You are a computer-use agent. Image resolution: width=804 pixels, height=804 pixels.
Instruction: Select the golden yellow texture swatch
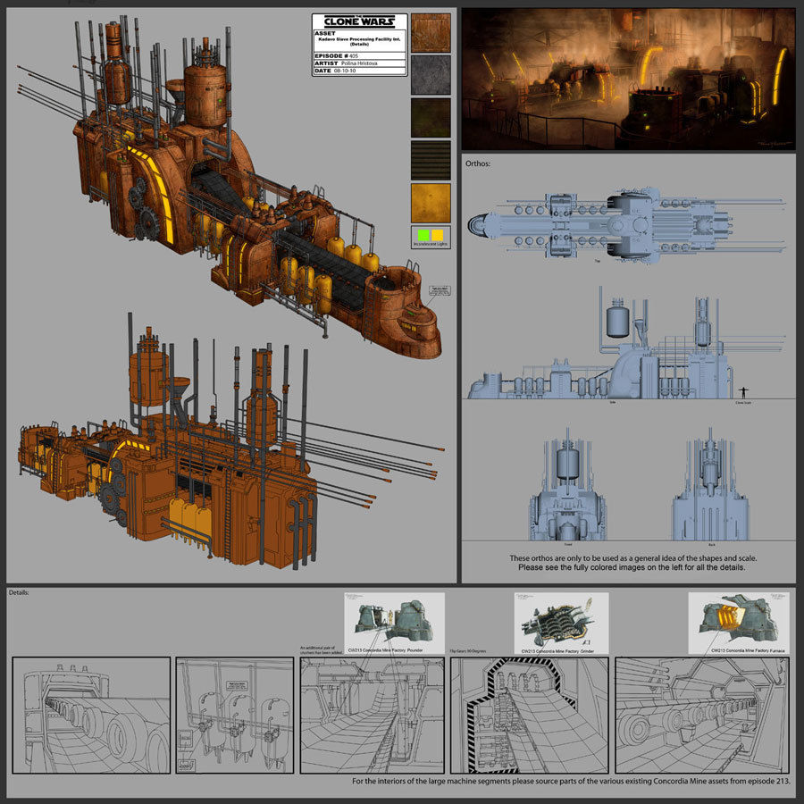431,203
